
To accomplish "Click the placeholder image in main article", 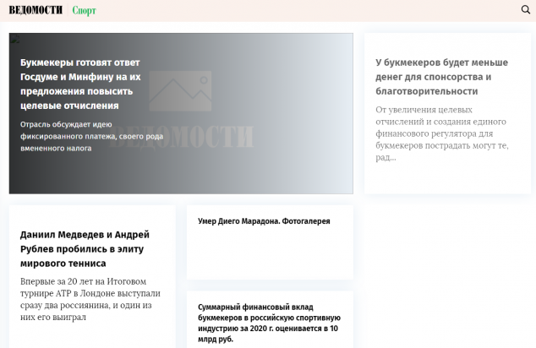I will (180, 91).
